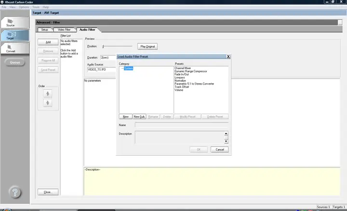Switch to the Setup tab
Viewport: 347px width, 211px height.
coord(44,30)
